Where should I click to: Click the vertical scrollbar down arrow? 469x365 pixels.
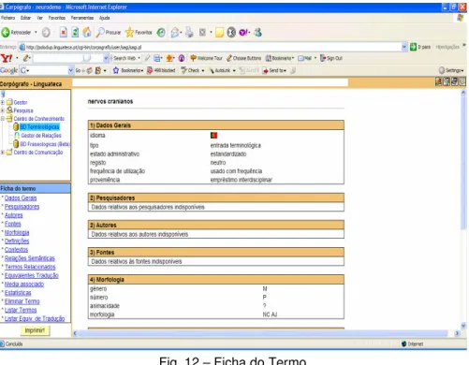(x=463, y=326)
